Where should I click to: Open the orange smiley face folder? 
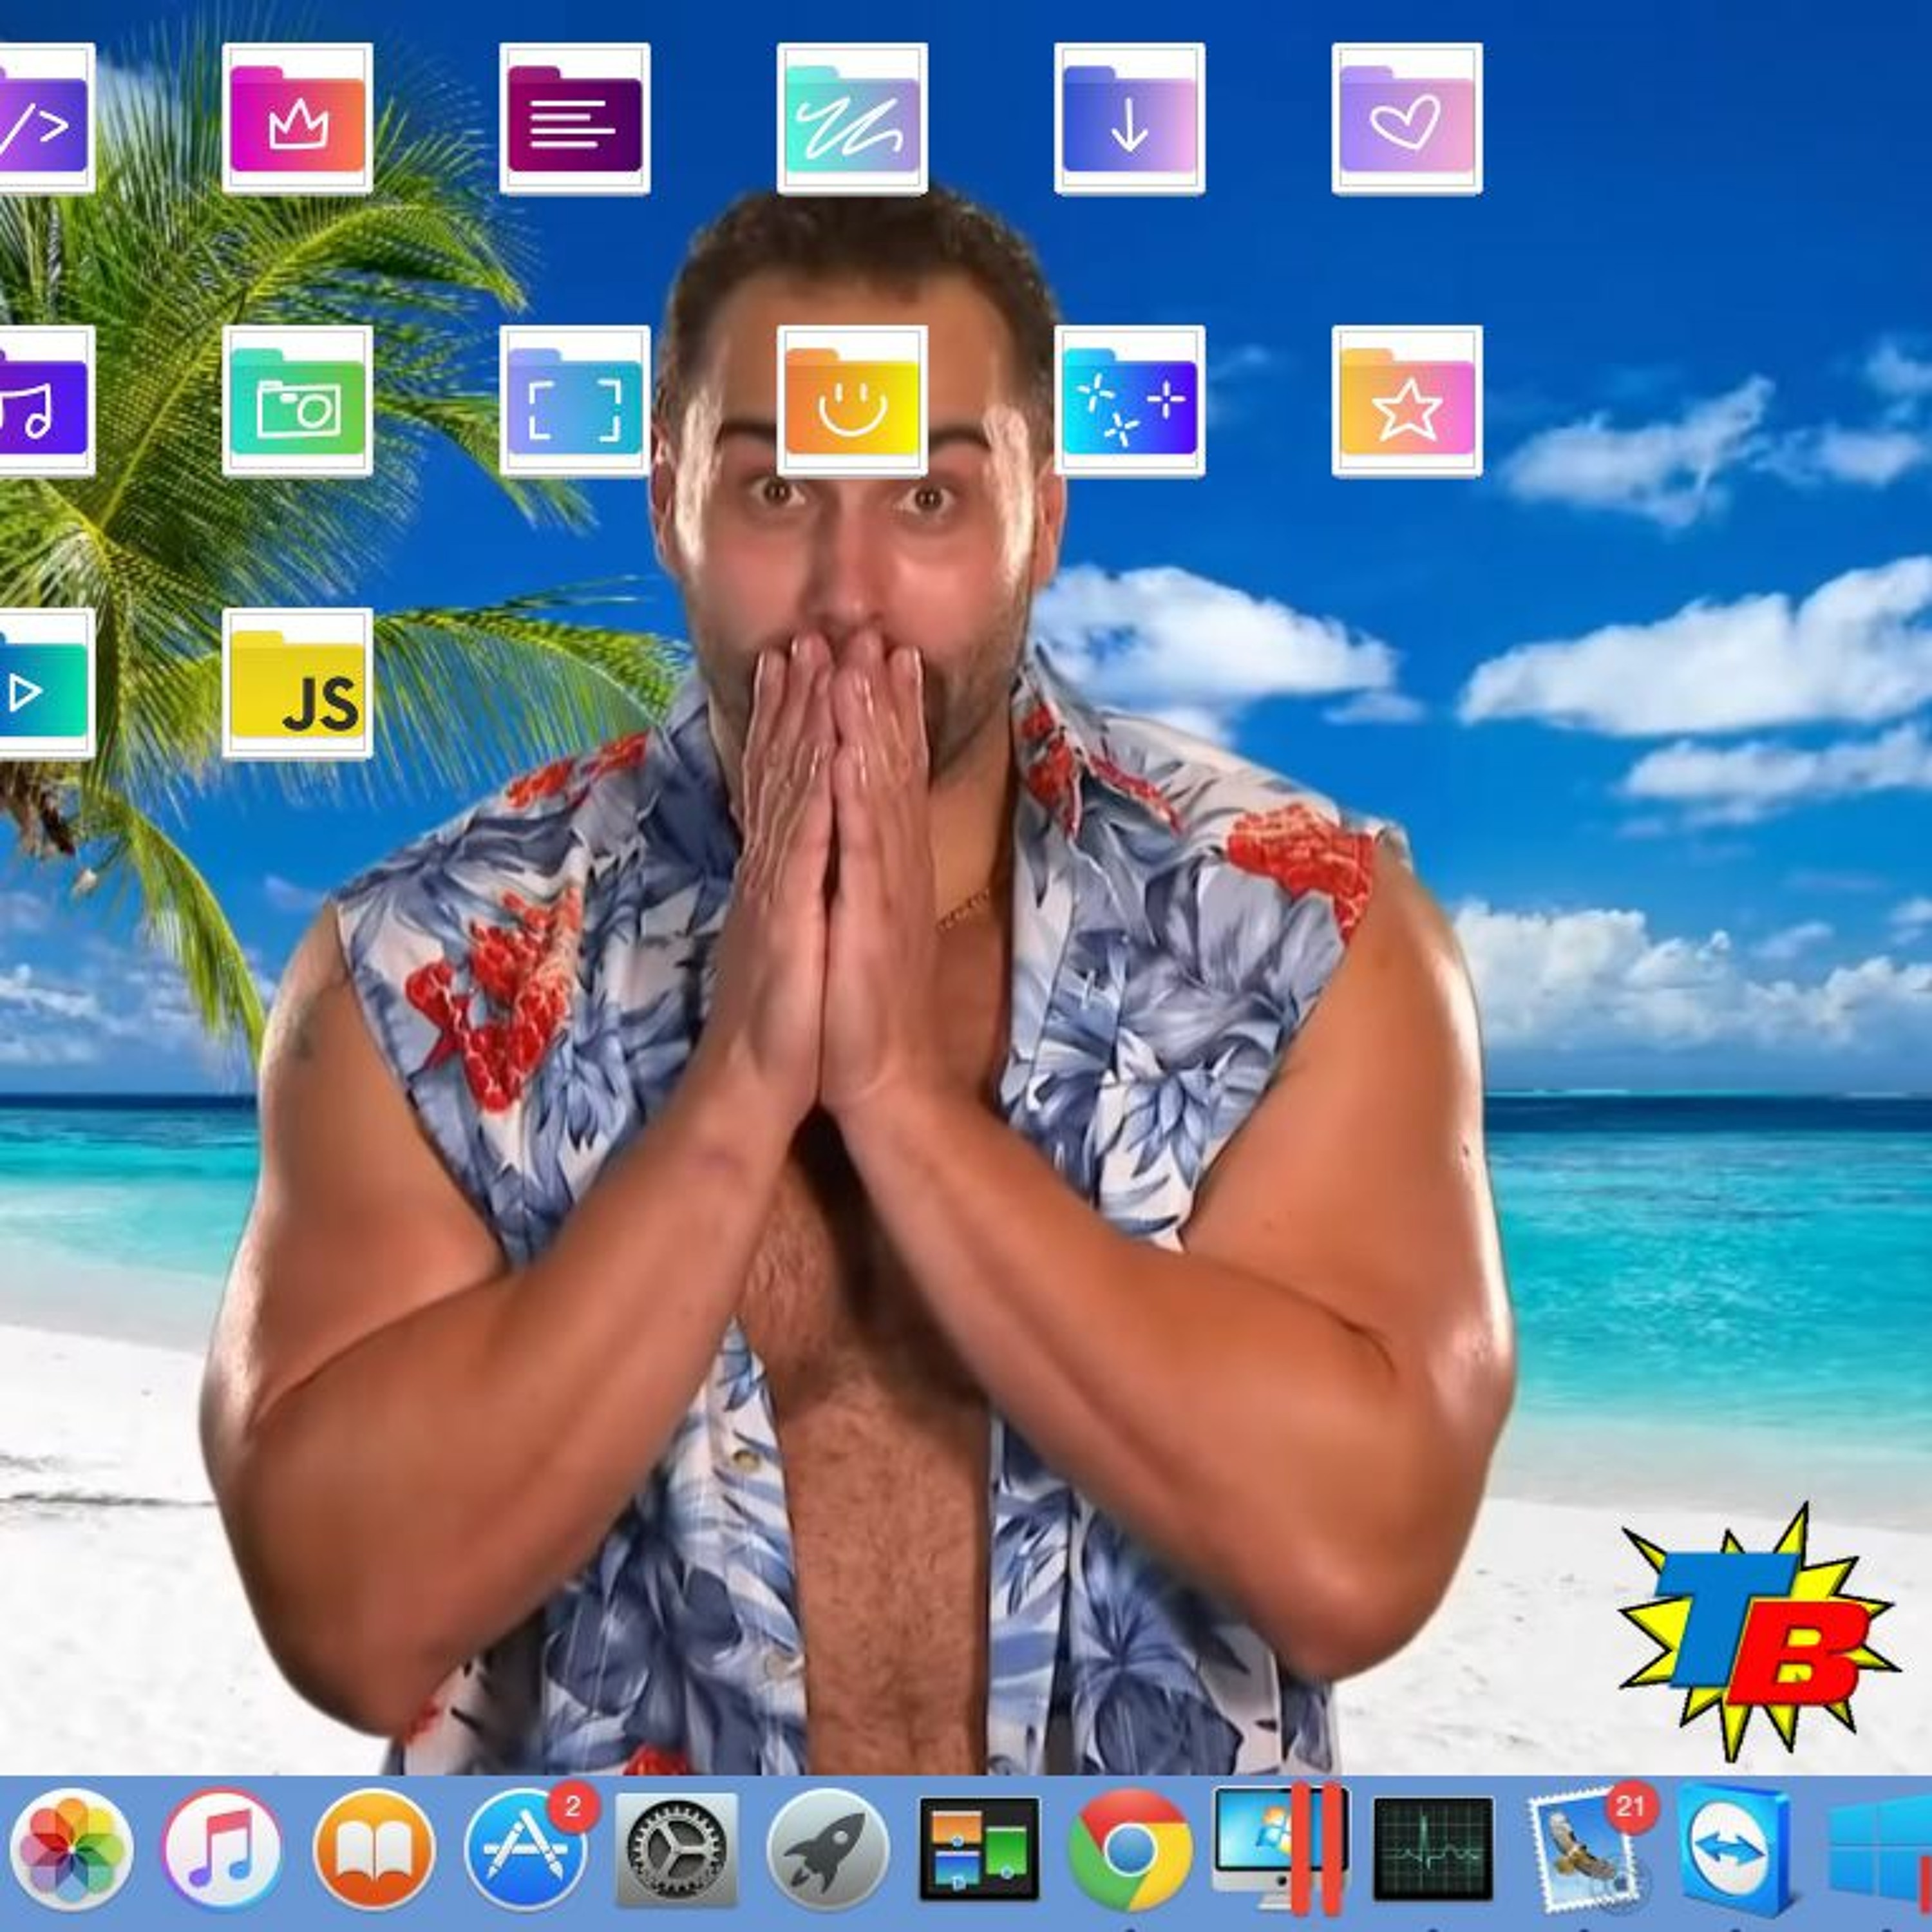[852, 401]
